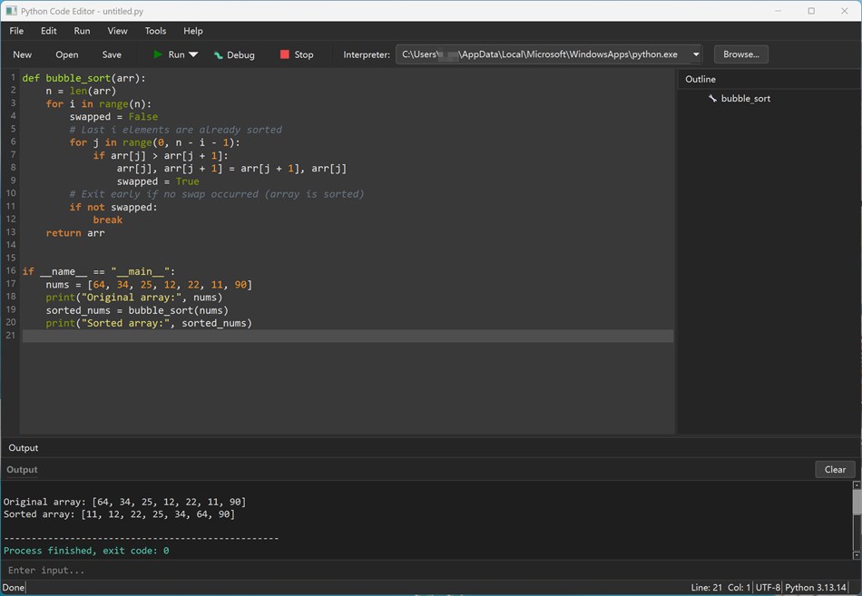Click the Enter input... field

(x=426, y=571)
